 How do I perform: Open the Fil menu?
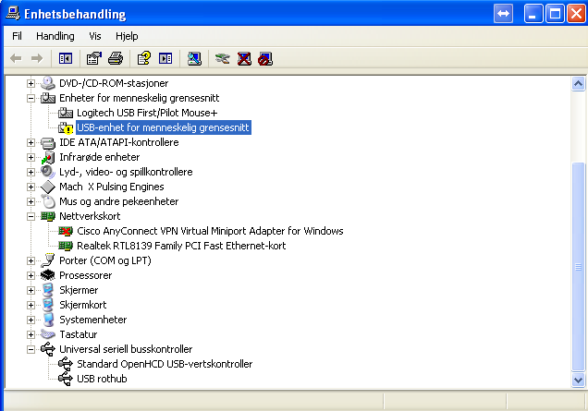17,36
